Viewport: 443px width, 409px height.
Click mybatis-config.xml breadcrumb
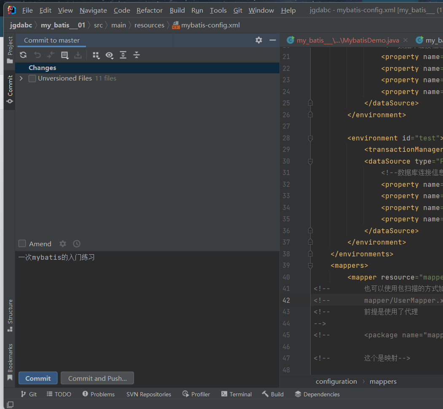(206, 25)
